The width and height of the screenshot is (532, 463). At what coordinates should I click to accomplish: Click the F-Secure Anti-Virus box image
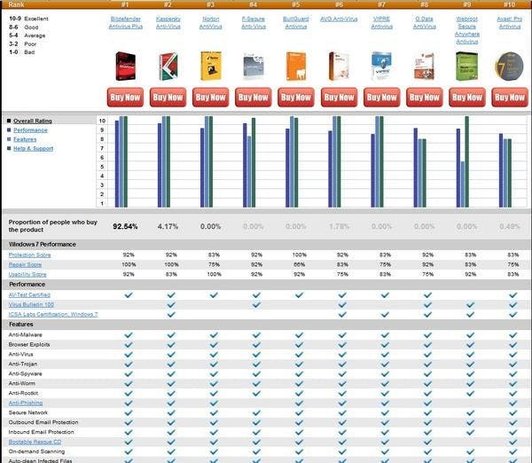[254, 67]
